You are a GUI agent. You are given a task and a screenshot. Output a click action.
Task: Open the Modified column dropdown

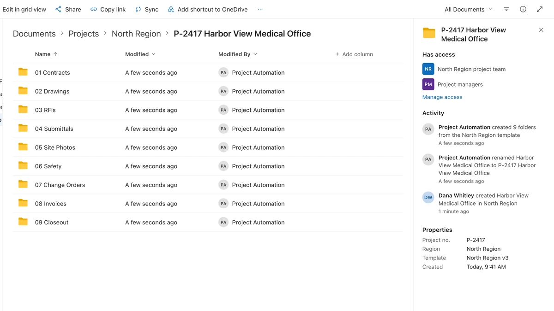click(140, 54)
